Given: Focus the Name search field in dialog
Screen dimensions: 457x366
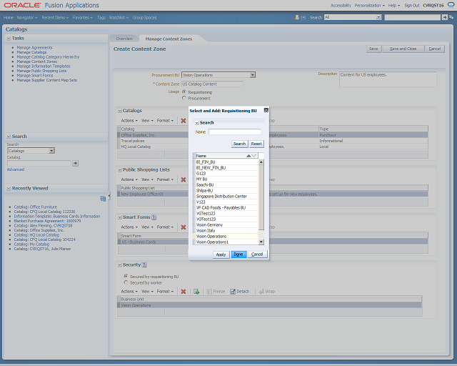Looking at the screenshot, I should 235,132.
